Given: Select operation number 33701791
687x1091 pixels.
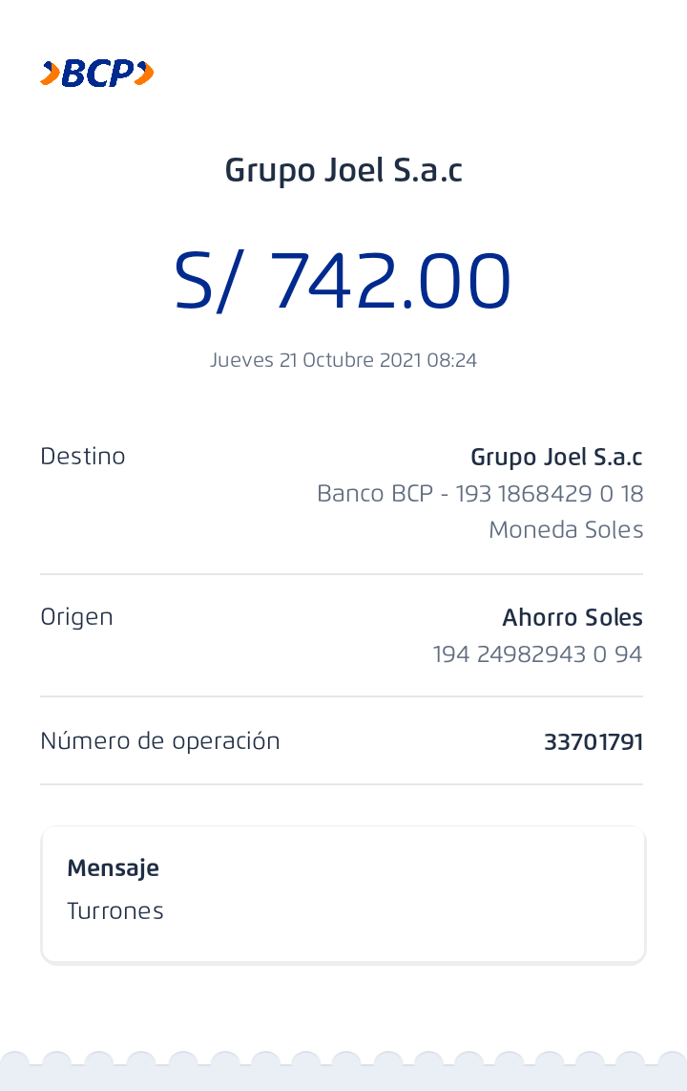Looking at the screenshot, I should click(593, 742).
